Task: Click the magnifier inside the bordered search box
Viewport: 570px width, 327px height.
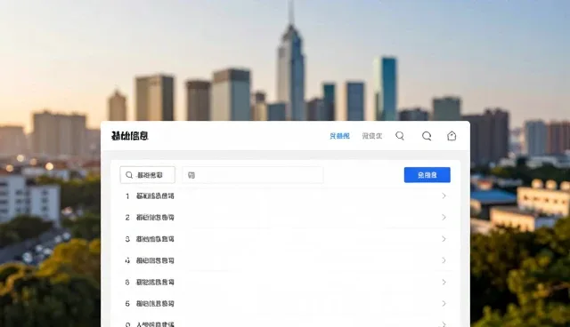Action: pos(129,175)
